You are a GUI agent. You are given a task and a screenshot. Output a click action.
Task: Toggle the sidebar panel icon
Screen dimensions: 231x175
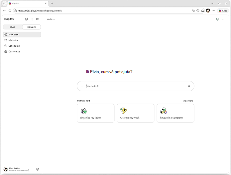[38, 19]
